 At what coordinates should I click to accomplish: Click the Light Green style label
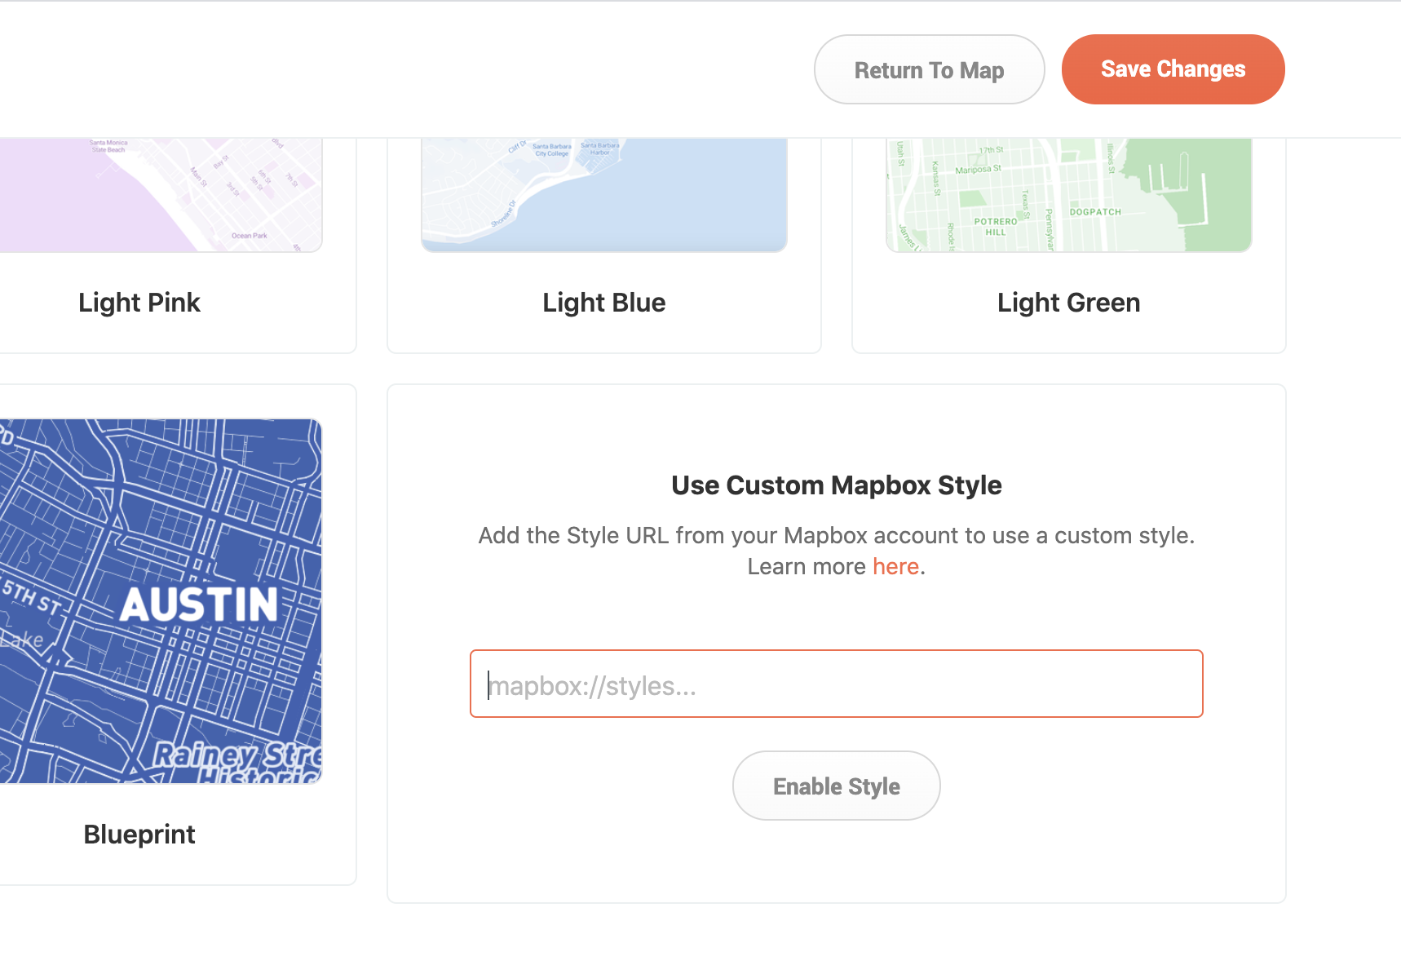(1068, 303)
